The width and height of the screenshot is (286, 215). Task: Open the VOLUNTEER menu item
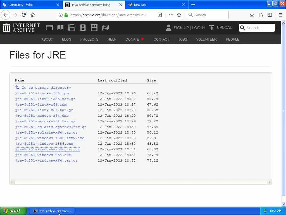click(206, 39)
